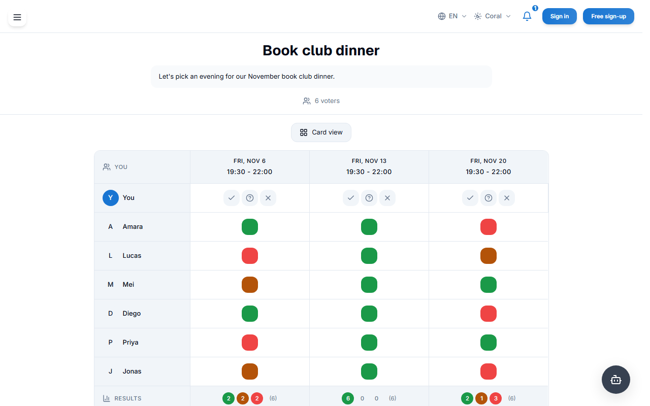
Task: Vote no for Fri, Nov 6
Action: [268, 198]
